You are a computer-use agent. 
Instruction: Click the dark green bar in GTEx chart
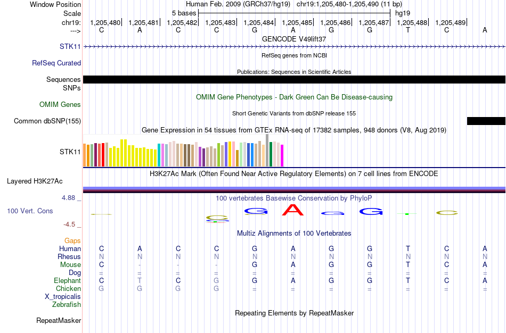coord(271,154)
